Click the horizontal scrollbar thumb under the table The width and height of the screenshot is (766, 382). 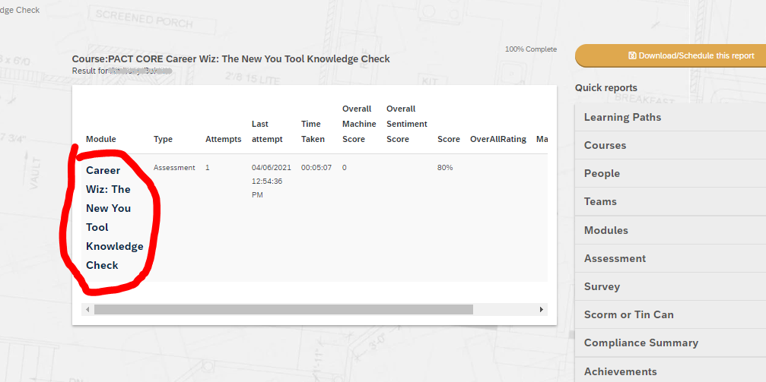[283, 310]
